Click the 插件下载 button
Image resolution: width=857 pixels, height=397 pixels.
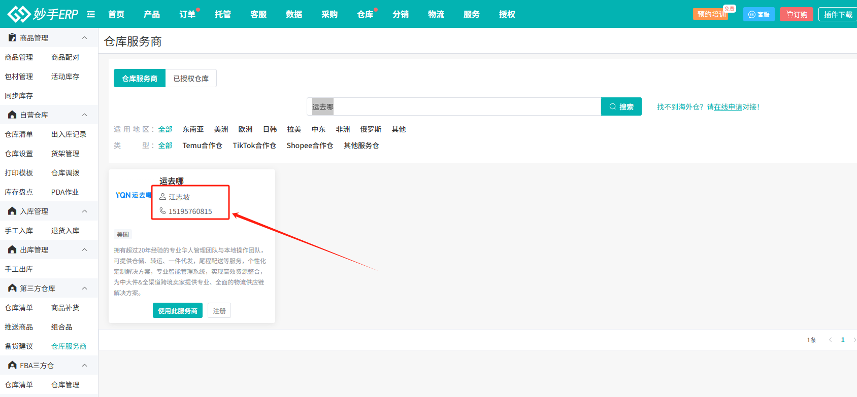pos(838,14)
